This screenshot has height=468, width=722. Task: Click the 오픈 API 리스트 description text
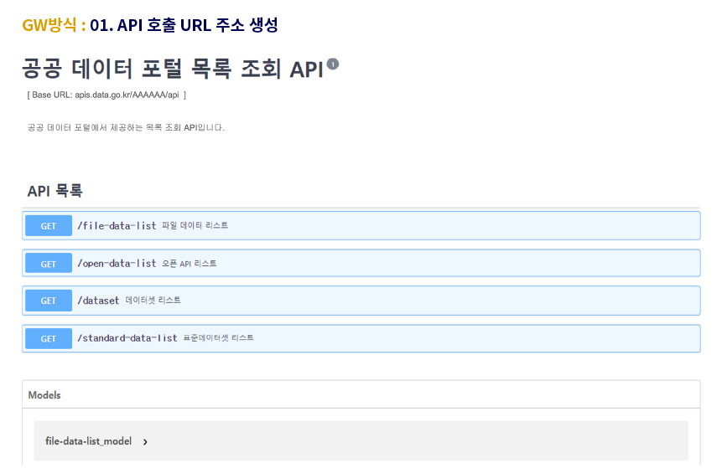pos(190,264)
